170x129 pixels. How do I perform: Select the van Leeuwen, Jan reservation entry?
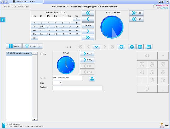19,53
